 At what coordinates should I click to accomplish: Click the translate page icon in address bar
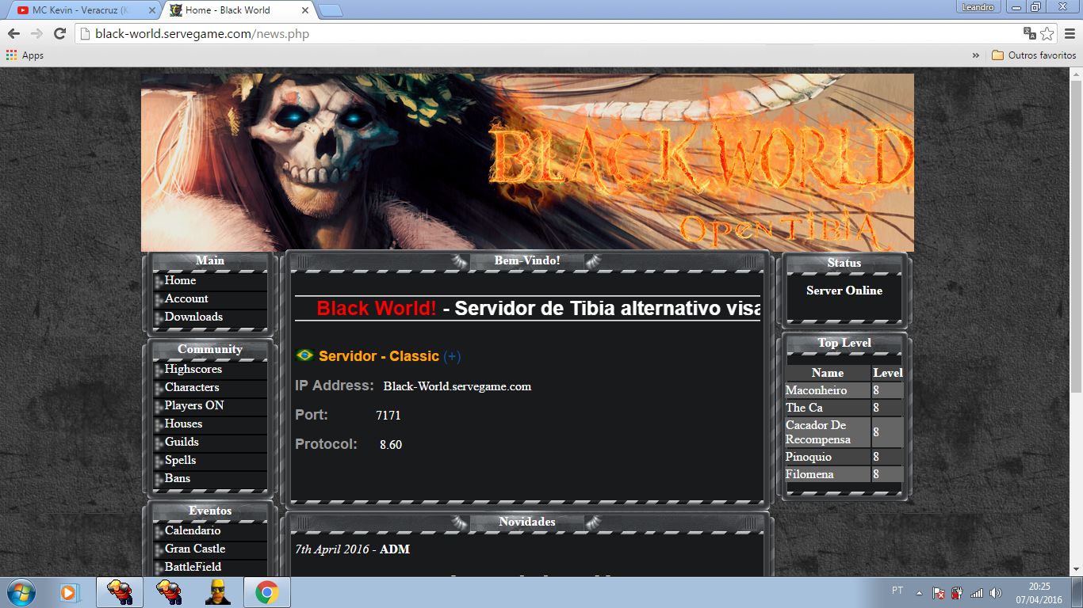click(1029, 33)
